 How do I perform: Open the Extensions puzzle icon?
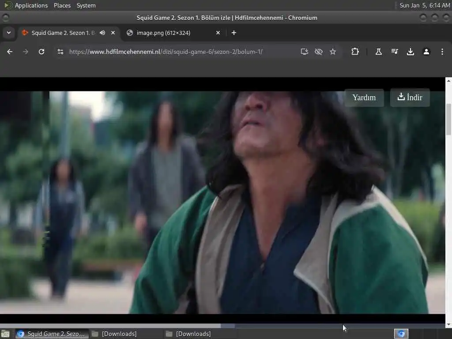(x=355, y=52)
